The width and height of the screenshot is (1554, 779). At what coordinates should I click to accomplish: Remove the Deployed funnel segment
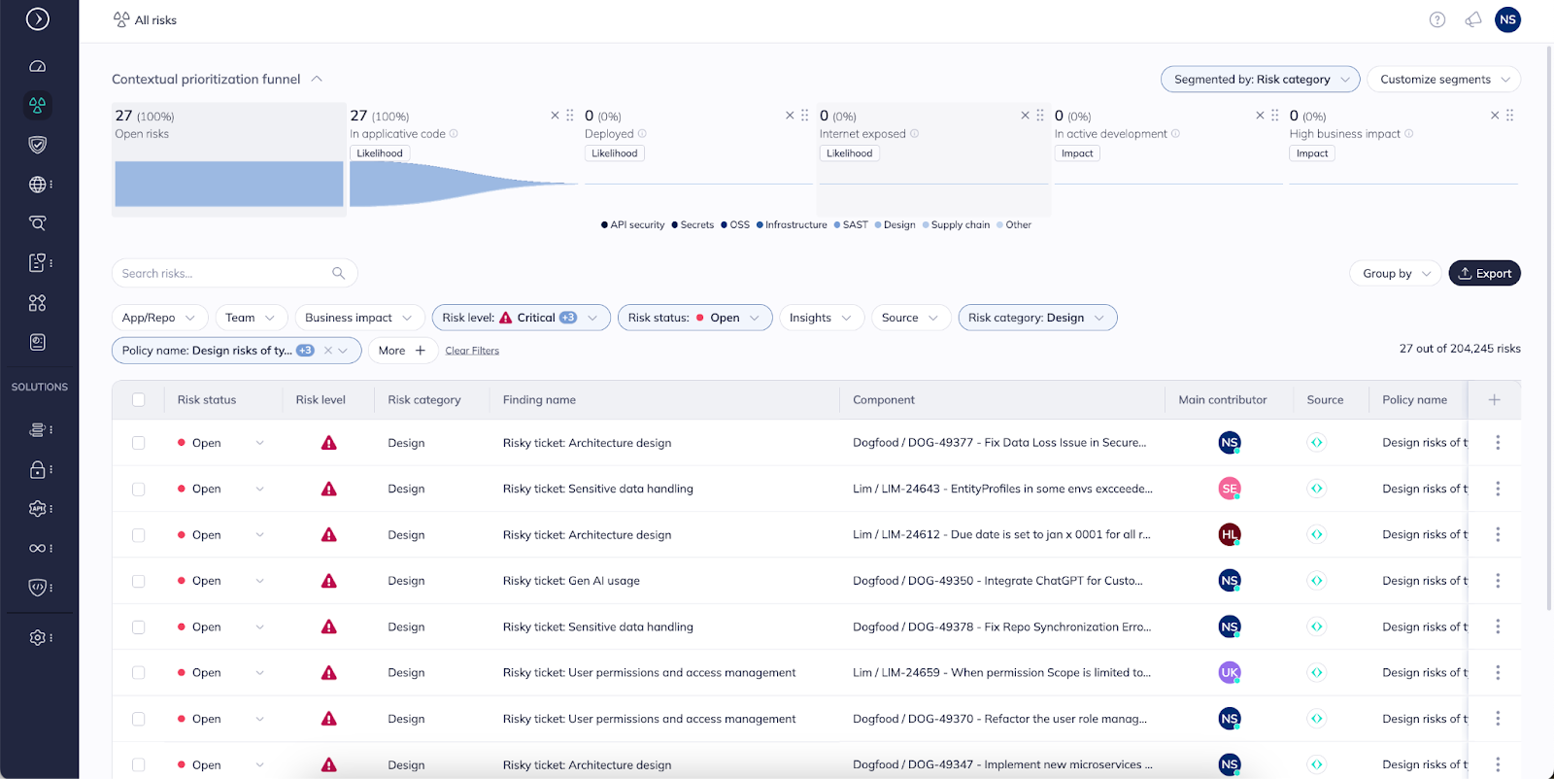[x=790, y=116]
